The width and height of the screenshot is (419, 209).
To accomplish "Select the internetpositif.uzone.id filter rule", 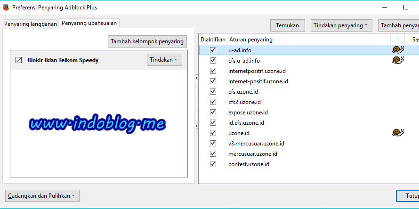I will coord(257,71).
